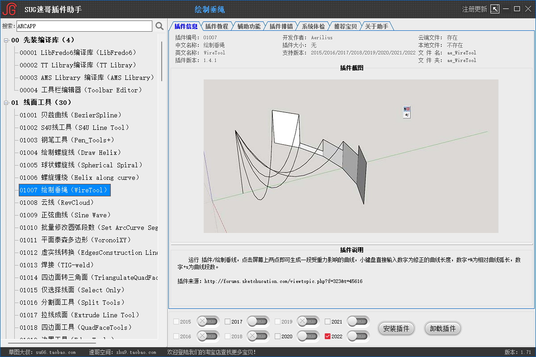Click the arrow icon beside 注册更新

click(494, 9)
